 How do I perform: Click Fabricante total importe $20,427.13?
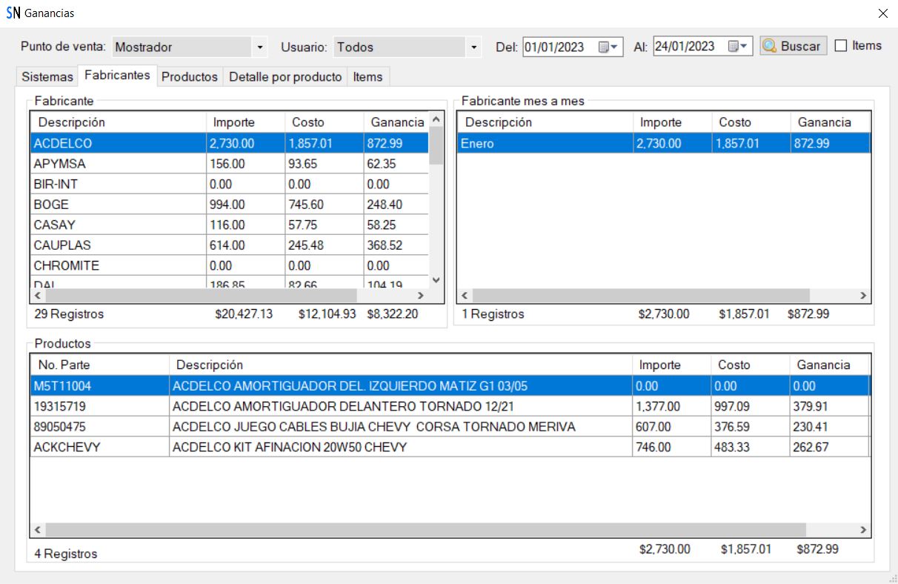tap(244, 314)
